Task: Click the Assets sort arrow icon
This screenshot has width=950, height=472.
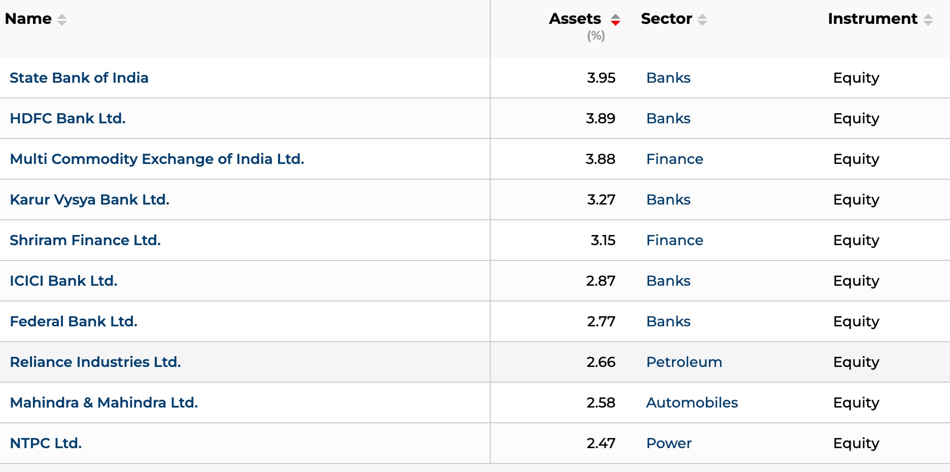Action: click(615, 20)
